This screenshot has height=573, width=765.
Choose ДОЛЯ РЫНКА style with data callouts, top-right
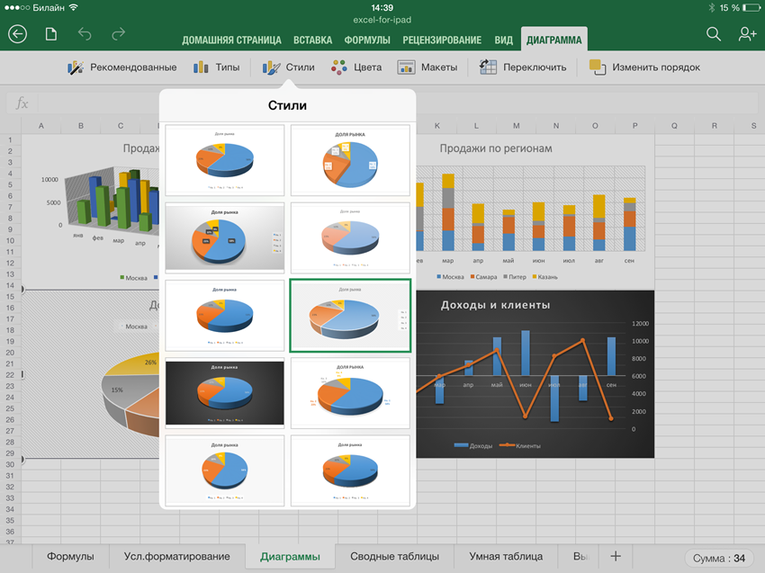[x=350, y=160]
